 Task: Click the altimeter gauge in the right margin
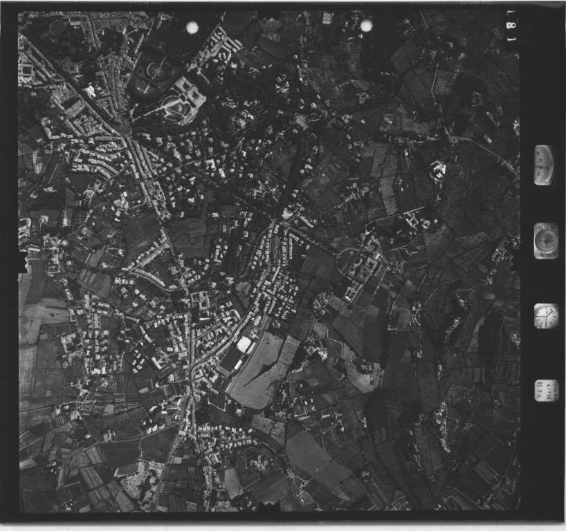[544, 165]
